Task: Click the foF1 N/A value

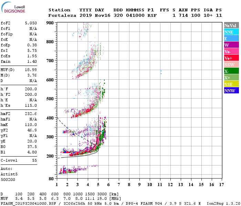Action: (x=33, y=28)
